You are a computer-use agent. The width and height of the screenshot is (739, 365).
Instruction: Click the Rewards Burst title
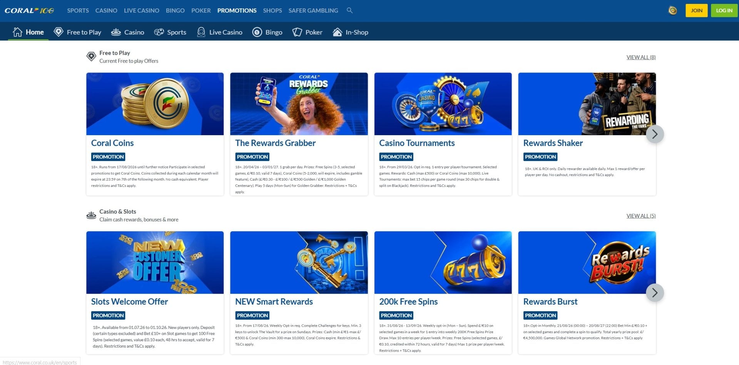point(550,302)
